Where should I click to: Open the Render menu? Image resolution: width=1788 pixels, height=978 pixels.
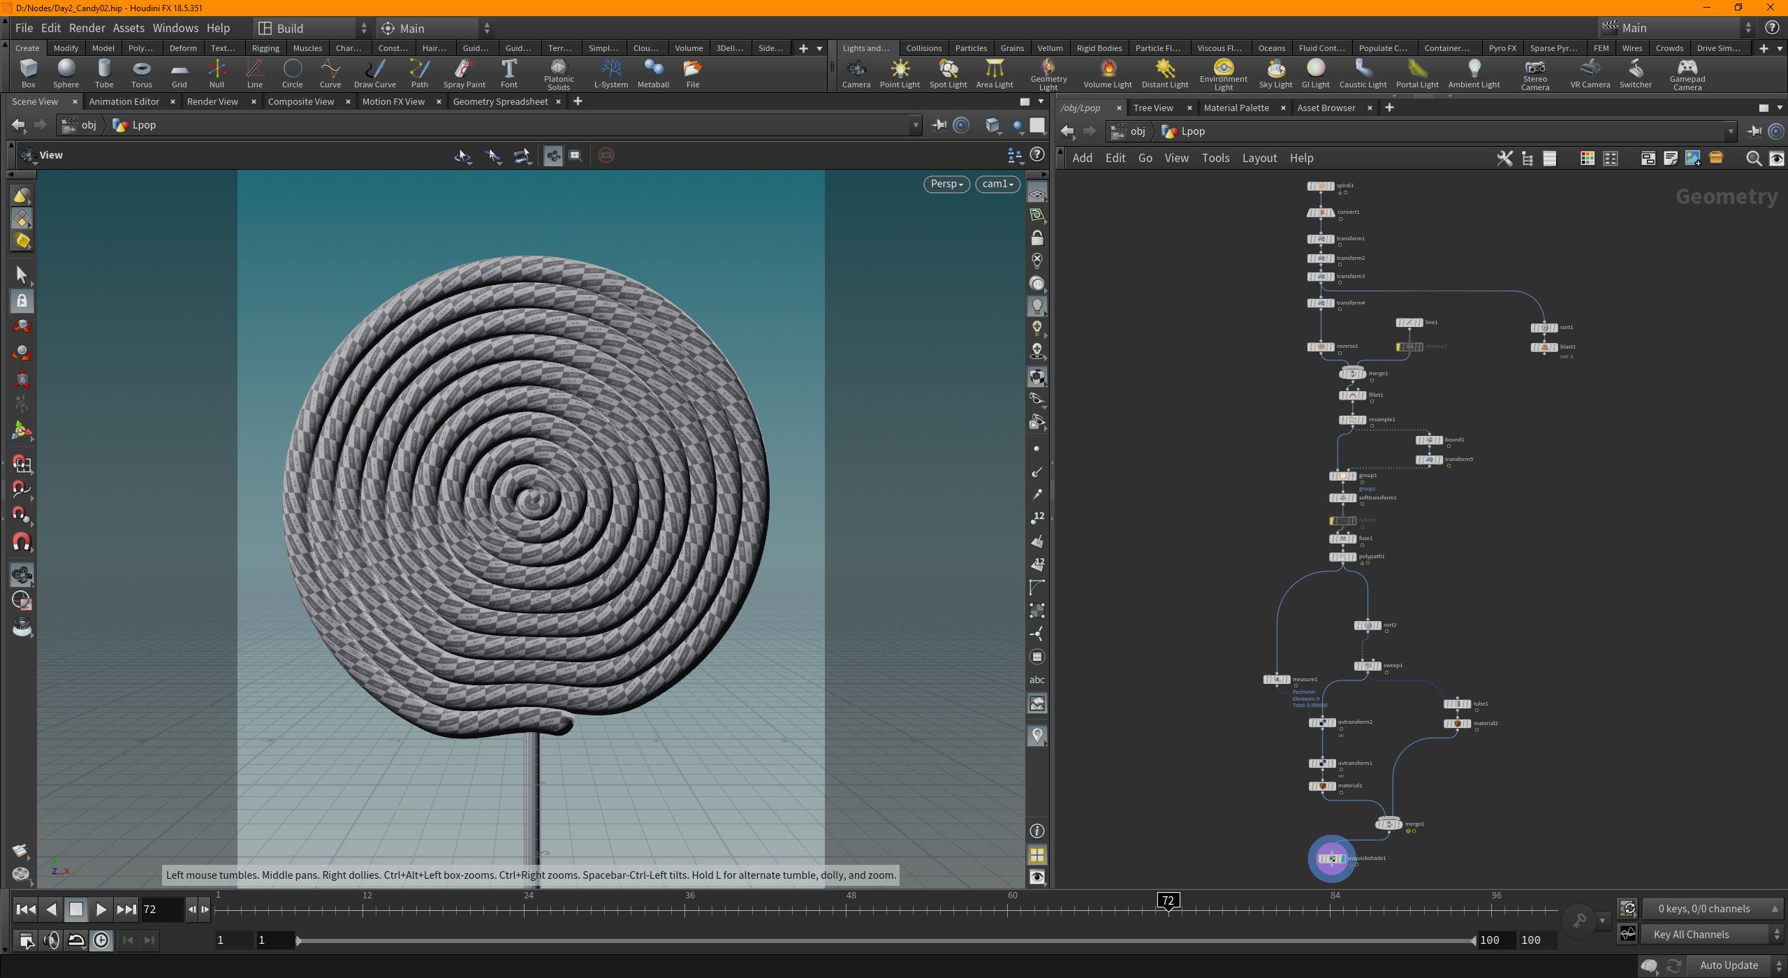(x=87, y=28)
